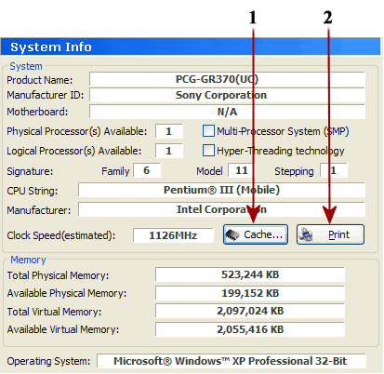Image resolution: width=384 pixels, height=374 pixels.
Task: Select the clock speed 1126MHz value
Action: [x=173, y=235]
